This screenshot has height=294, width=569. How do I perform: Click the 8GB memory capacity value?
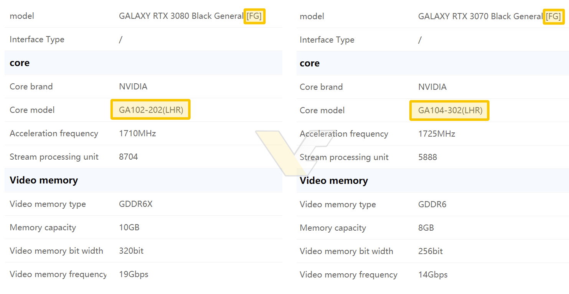[x=426, y=228]
